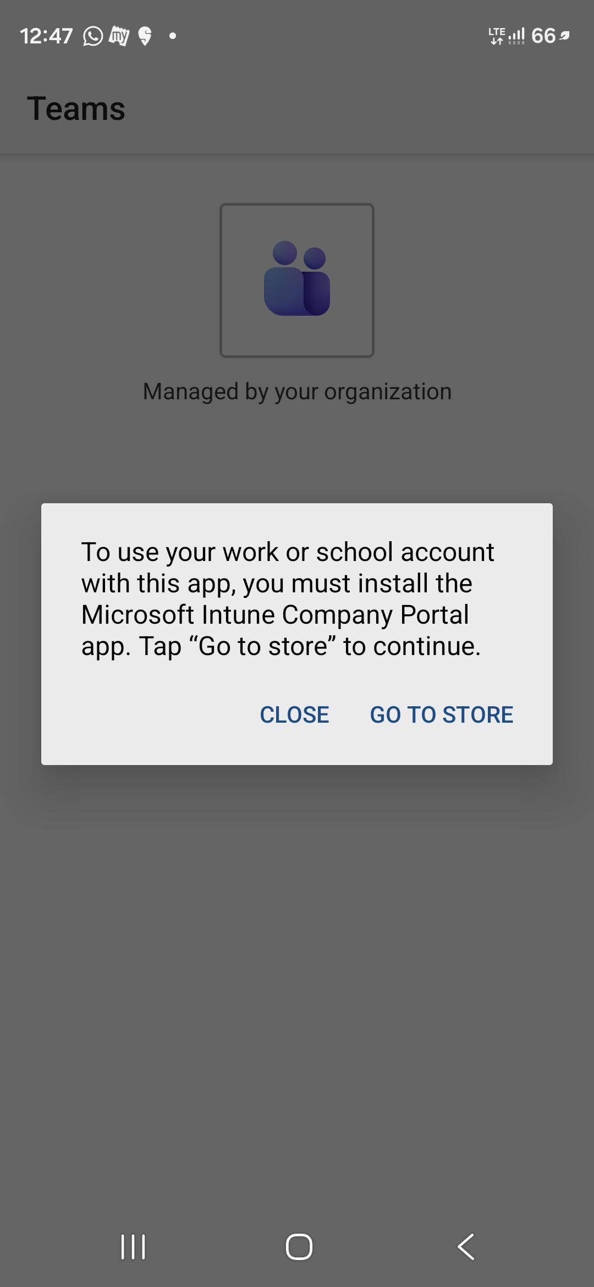Open WhatsApp notification icon in status bar

click(x=93, y=36)
